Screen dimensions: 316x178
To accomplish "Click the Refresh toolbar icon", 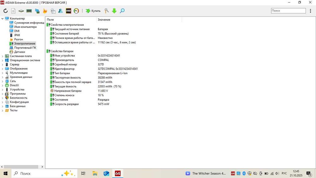I will 5,11.
